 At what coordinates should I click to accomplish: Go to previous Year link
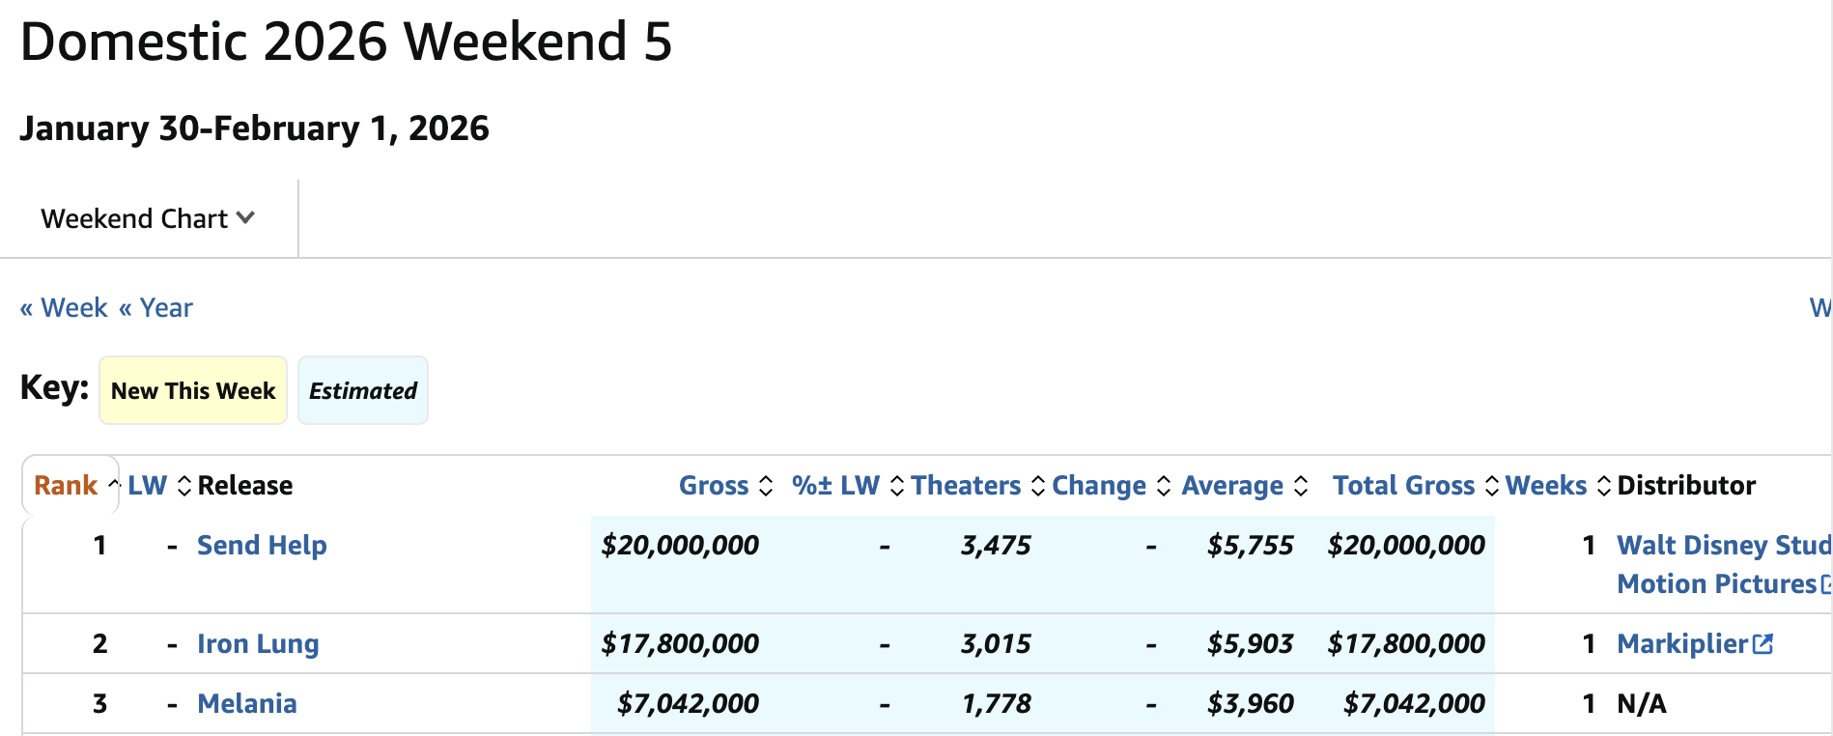[x=155, y=308]
